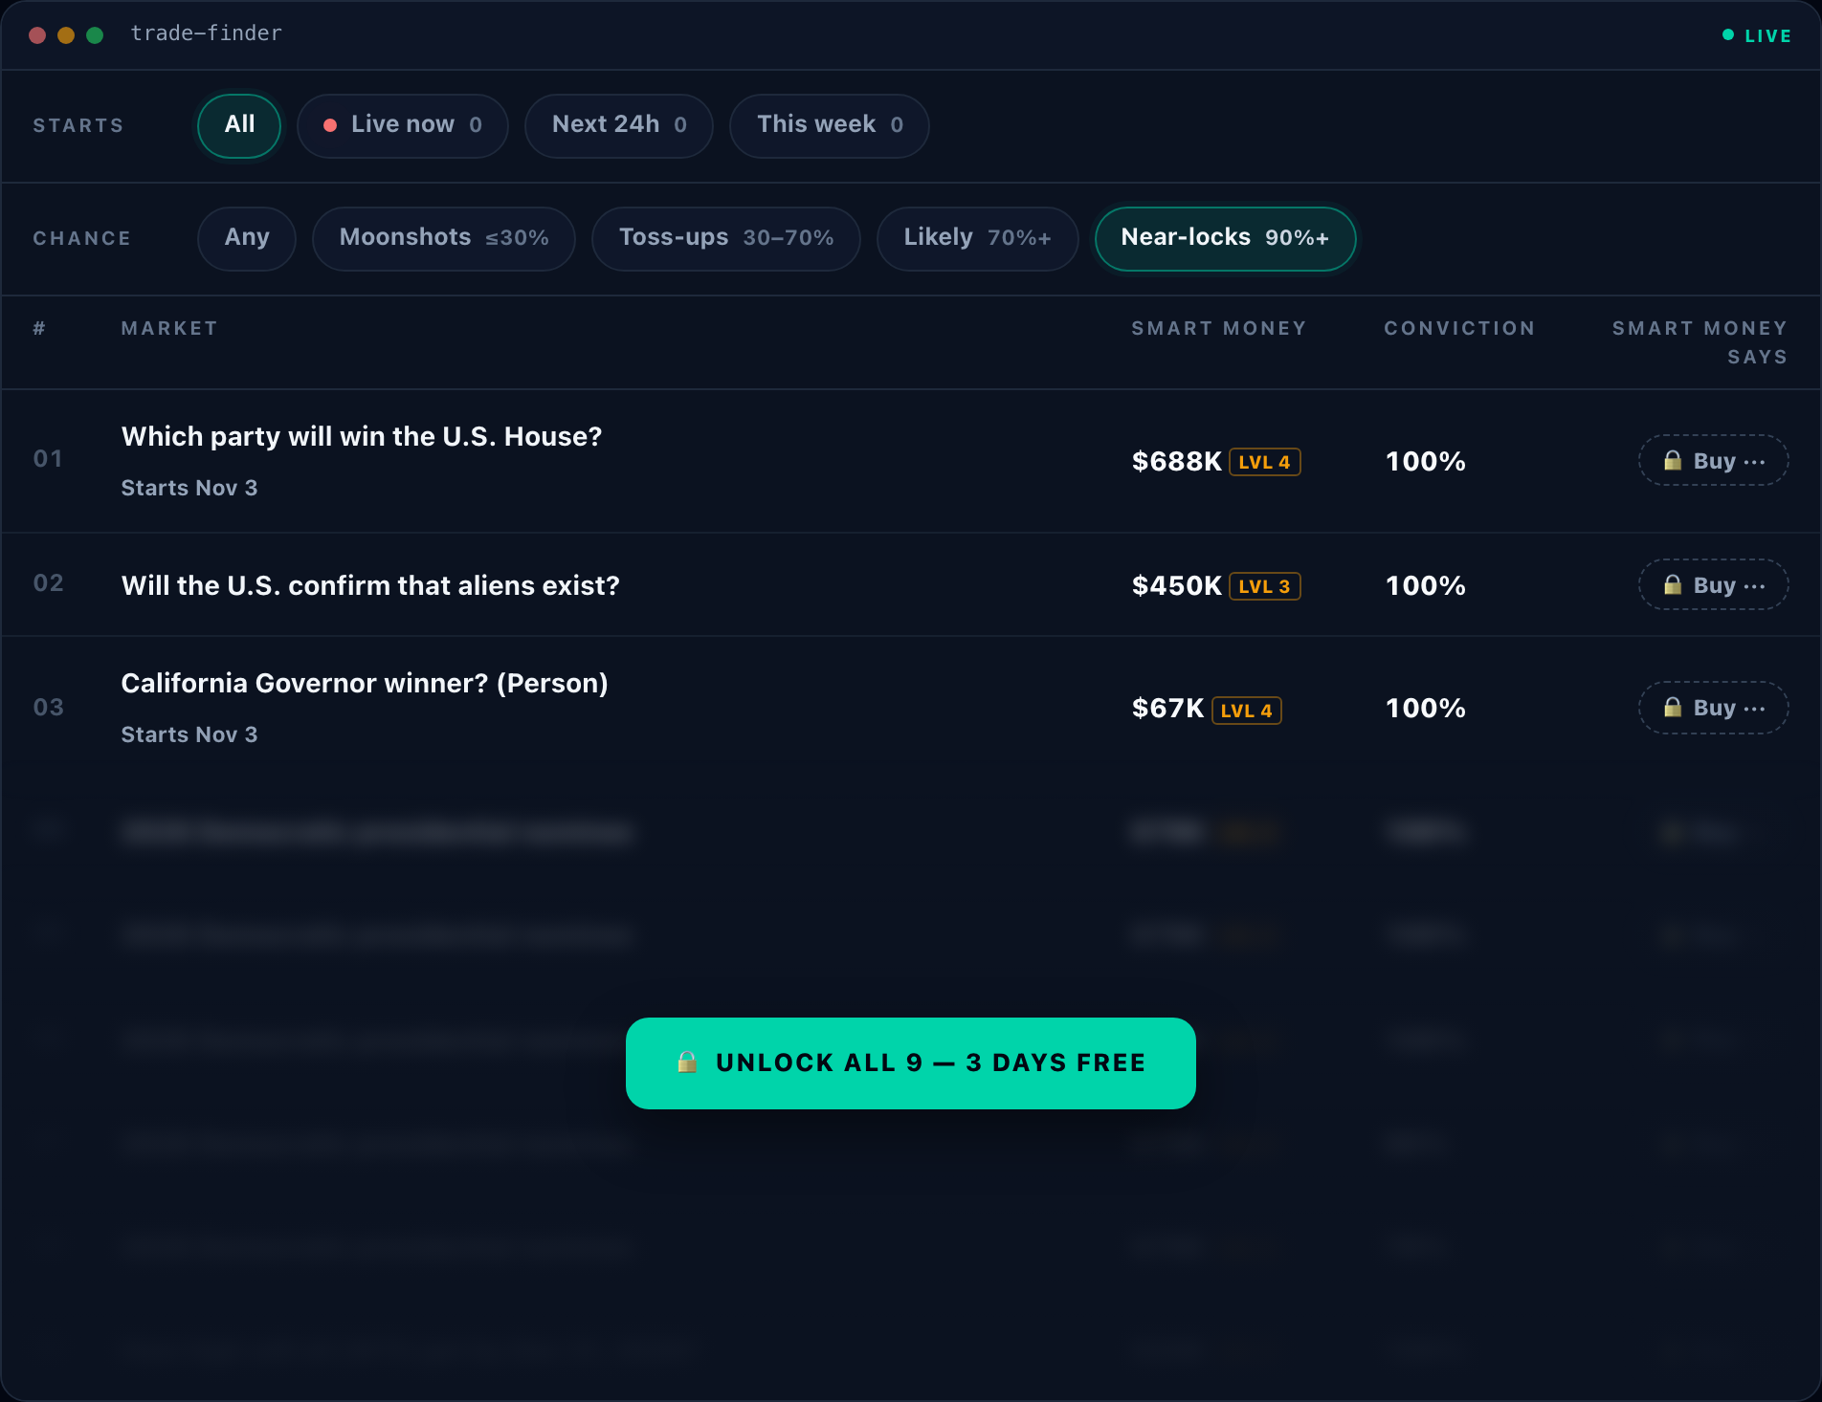Click the locked Buy button for U.S. House market
Screen dimensions: 1822x1402
pos(1714,461)
